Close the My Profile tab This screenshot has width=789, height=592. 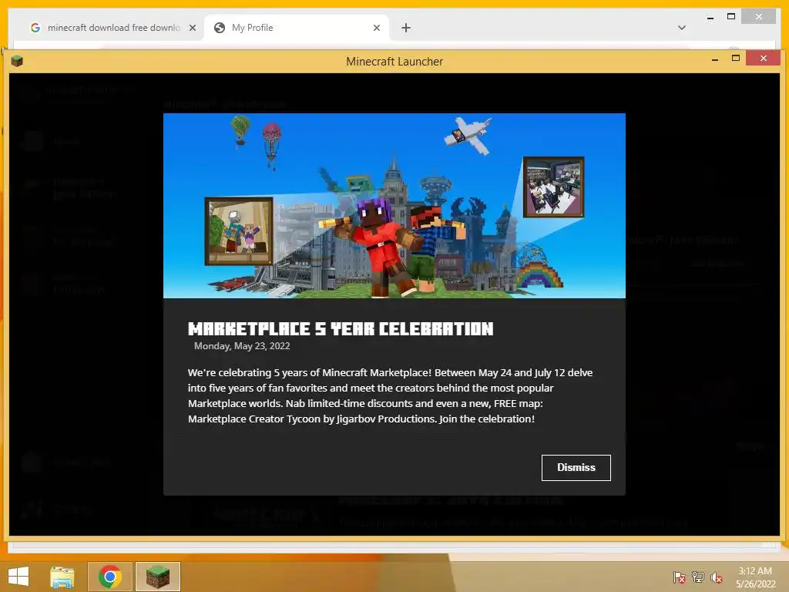(x=376, y=29)
